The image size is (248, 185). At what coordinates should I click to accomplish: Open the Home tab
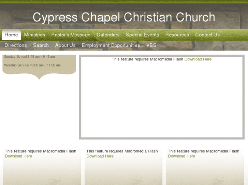point(11,35)
